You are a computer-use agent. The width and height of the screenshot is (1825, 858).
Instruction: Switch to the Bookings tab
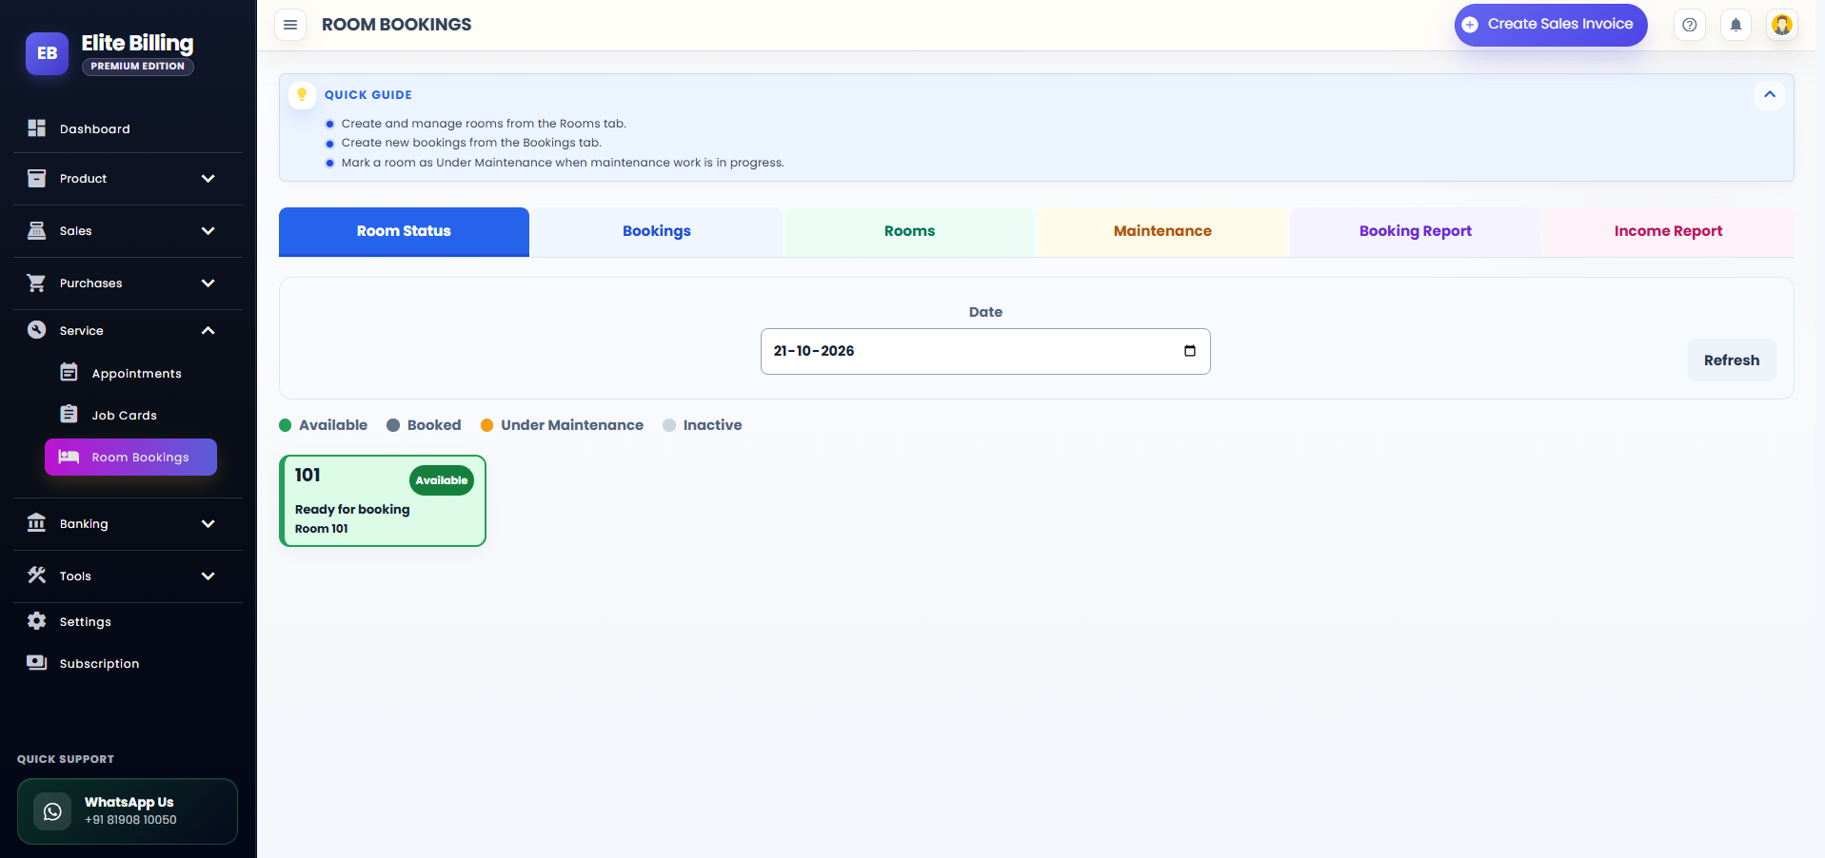pos(657,231)
